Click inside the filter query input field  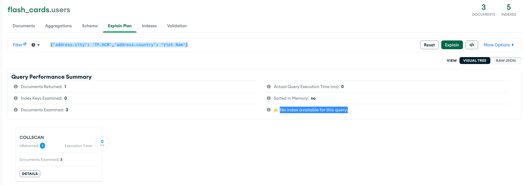coord(233,45)
